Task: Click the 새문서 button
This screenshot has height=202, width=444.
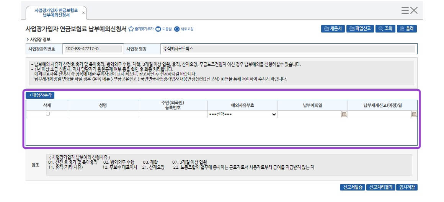Action: (333, 29)
